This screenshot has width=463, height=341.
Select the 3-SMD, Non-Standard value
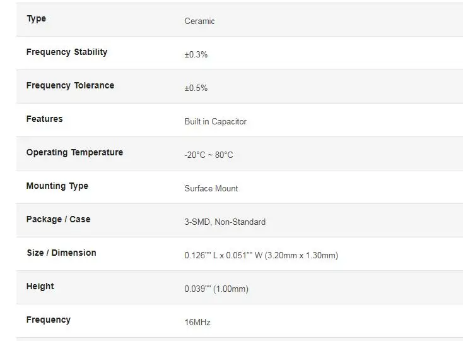[225, 222]
